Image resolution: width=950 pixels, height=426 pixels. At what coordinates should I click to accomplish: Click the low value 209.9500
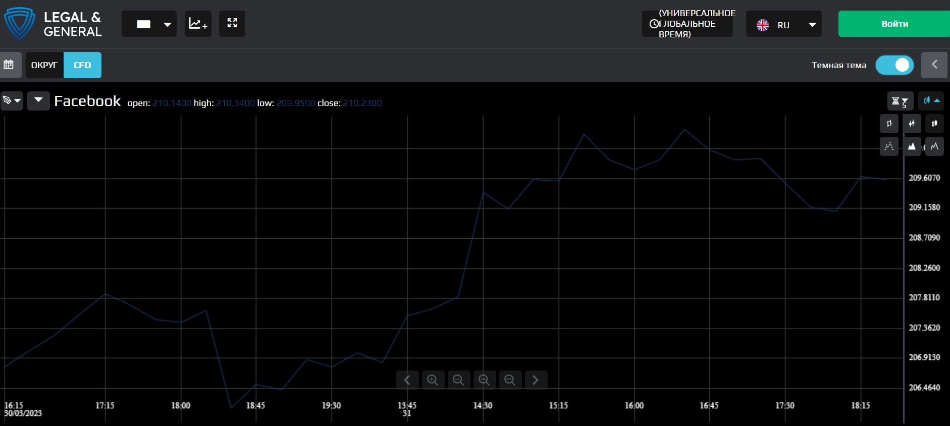[295, 103]
